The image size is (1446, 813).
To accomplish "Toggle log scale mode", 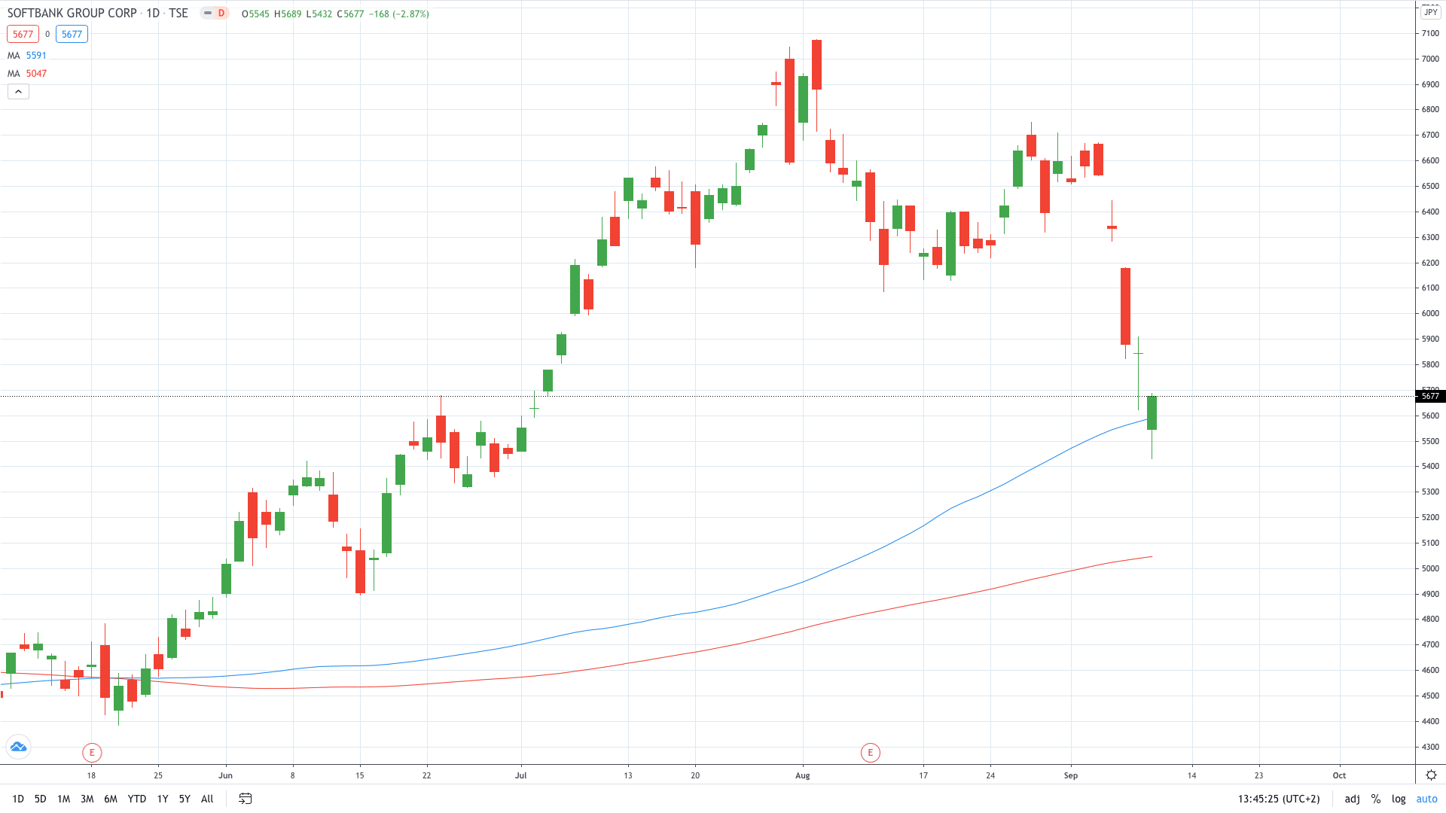I will (x=1399, y=799).
